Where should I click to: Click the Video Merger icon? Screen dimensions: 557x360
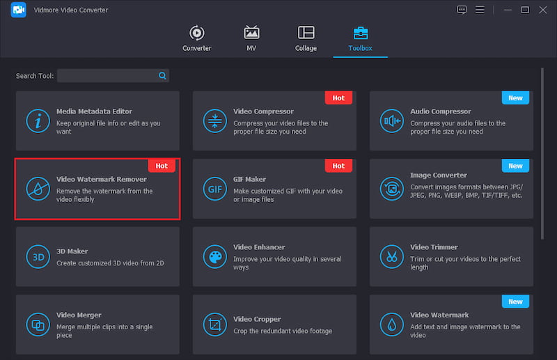38,324
